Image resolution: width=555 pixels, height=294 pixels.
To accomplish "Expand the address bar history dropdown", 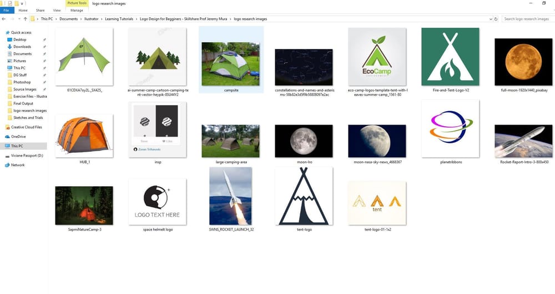I will 491,19.
